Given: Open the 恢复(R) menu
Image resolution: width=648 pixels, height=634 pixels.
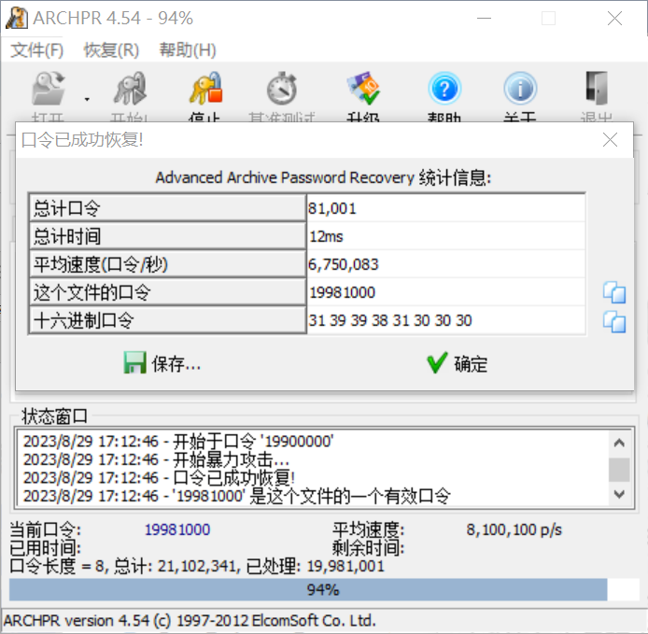Looking at the screenshot, I should pyautogui.click(x=112, y=50).
